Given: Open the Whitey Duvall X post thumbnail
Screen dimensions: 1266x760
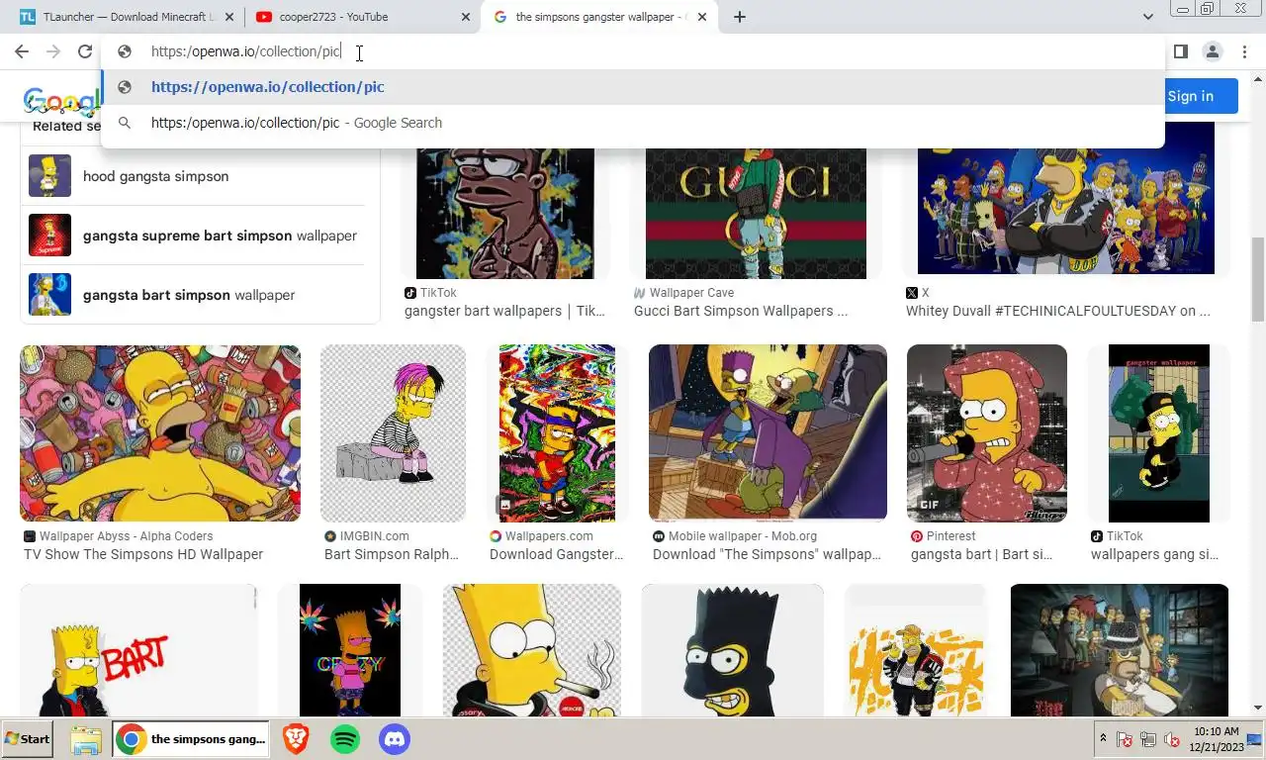Looking at the screenshot, I should coord(1065,198).
